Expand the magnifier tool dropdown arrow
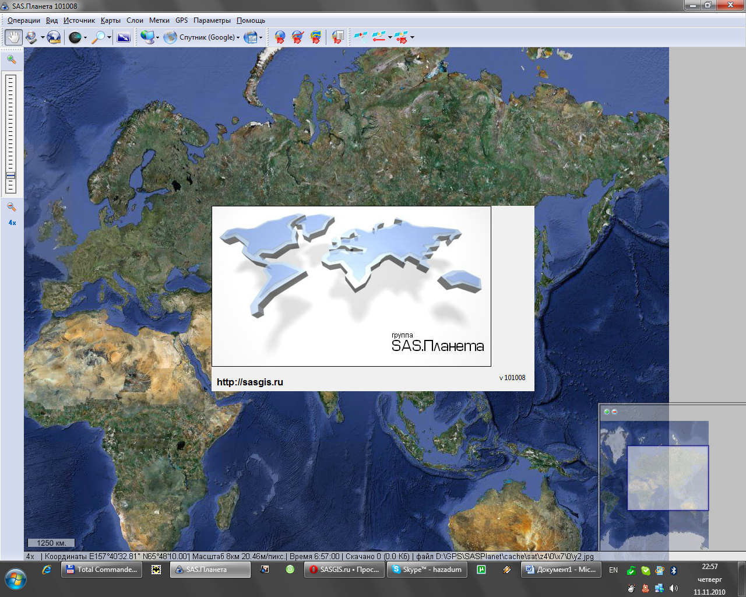Screen dimensions: 746x597 click(109, 38)
